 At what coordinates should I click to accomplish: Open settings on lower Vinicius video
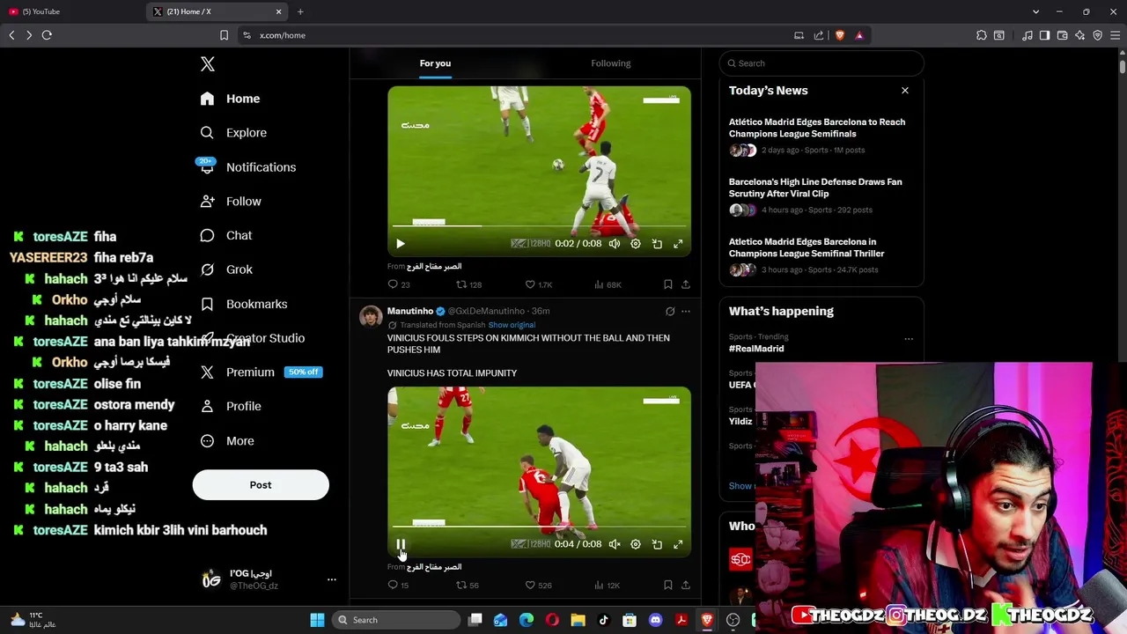pos(636,544)
